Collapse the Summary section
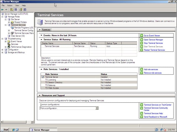 point(40,30)
